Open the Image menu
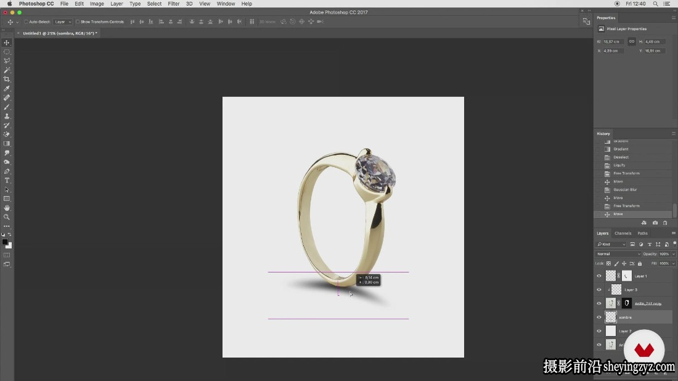The width and height of the screenshot is (678, 381). [96, 4]
